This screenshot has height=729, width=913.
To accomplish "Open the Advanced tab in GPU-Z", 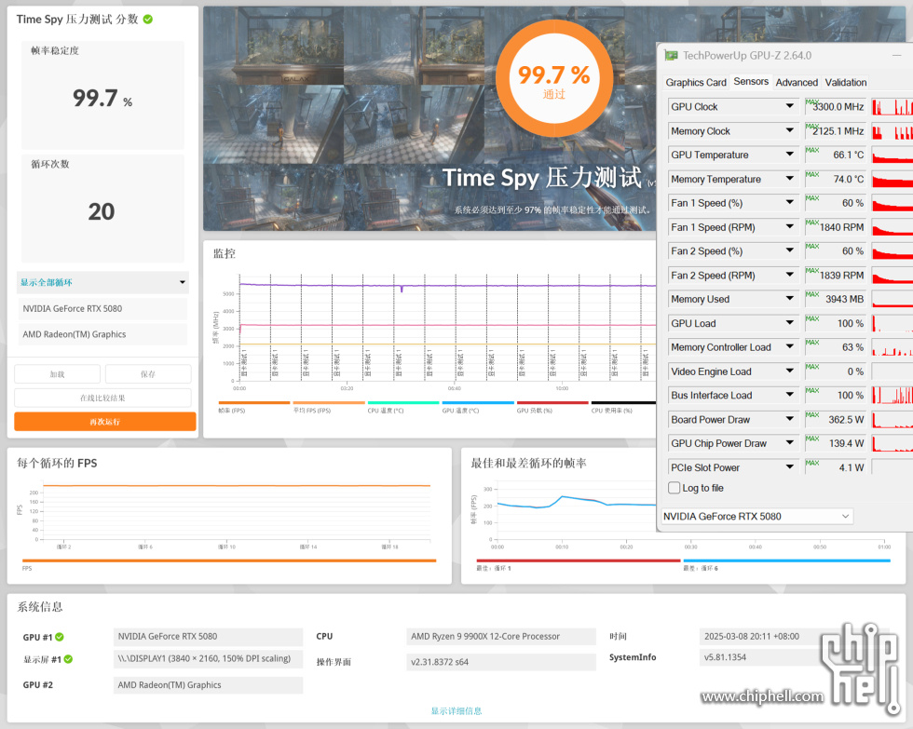I will click(797, 82).
